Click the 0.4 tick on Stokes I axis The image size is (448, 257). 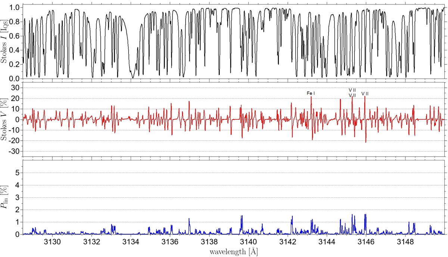coord(15,50)
